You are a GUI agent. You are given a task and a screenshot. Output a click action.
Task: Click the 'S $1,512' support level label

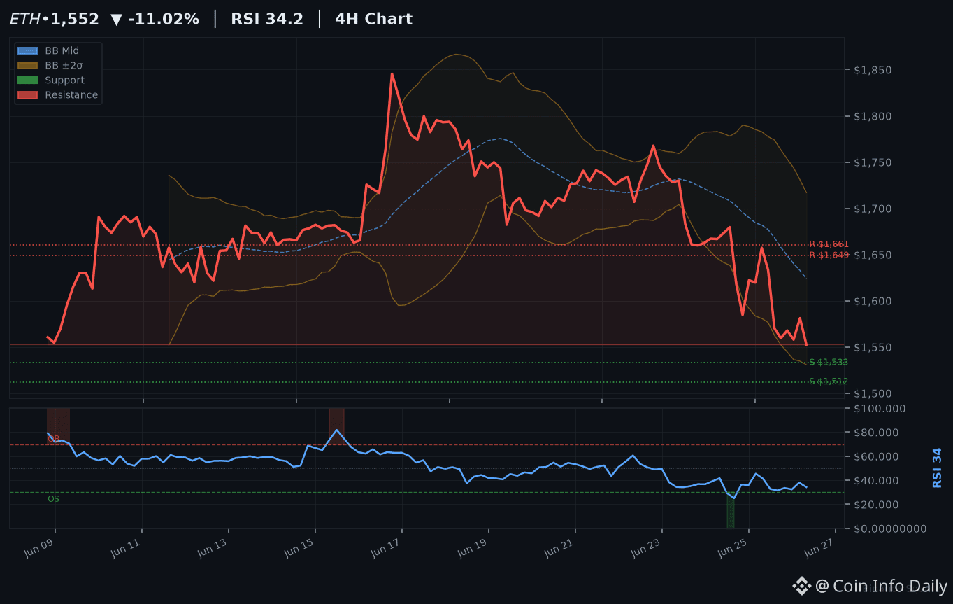pos(829,381)
